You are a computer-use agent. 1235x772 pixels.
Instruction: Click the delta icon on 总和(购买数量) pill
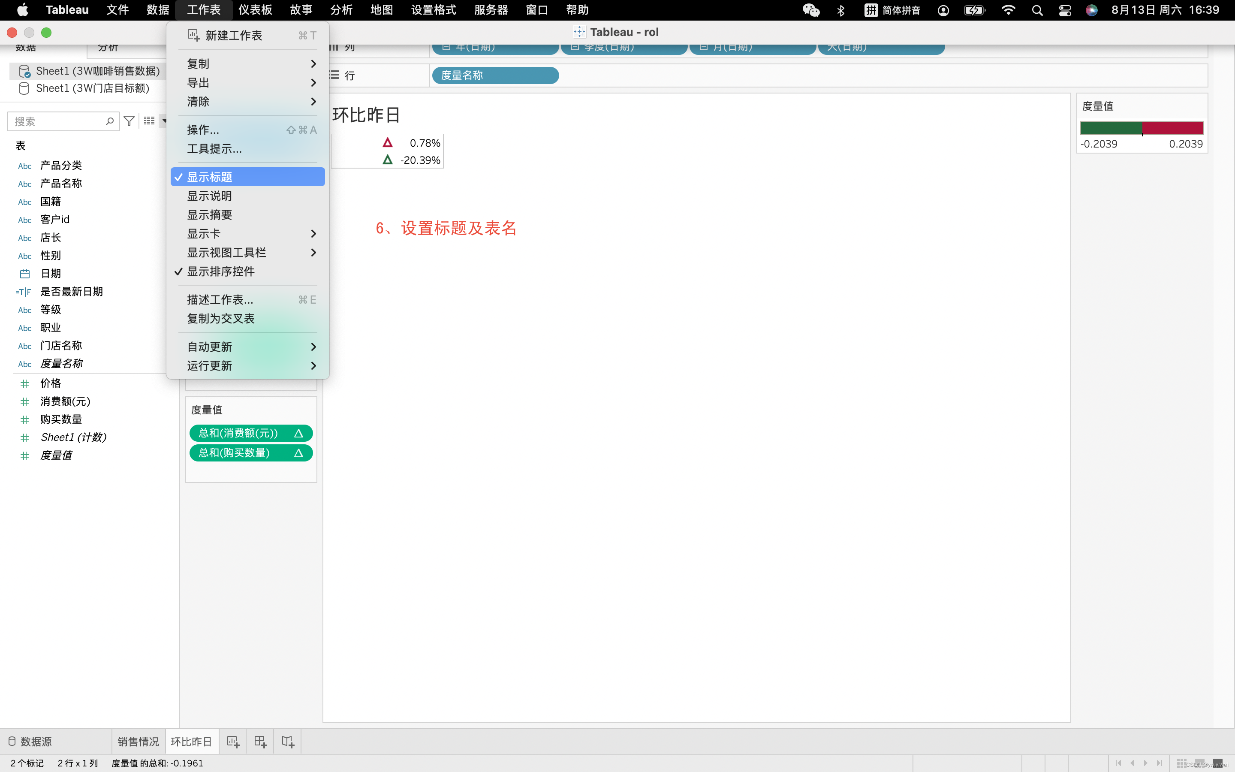[298, 453]
